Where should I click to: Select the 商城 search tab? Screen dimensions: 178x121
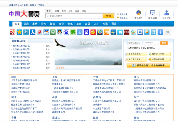point(57,11)
